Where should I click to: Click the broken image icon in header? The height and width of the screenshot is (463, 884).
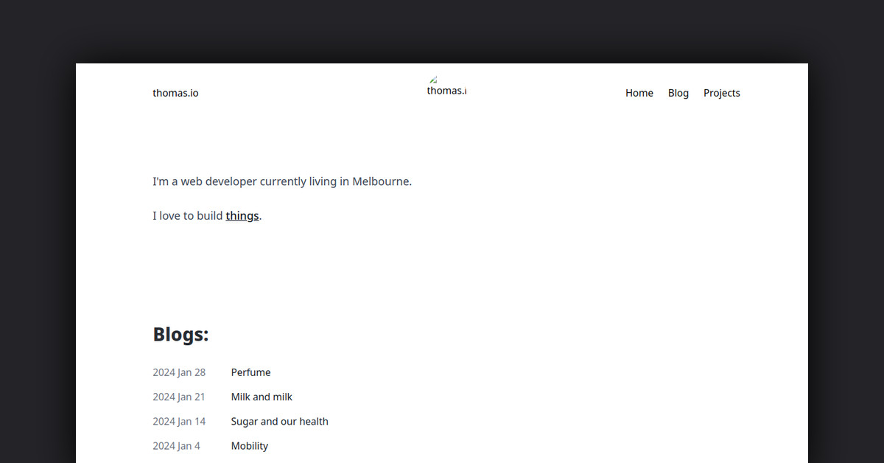pos(433,80)
